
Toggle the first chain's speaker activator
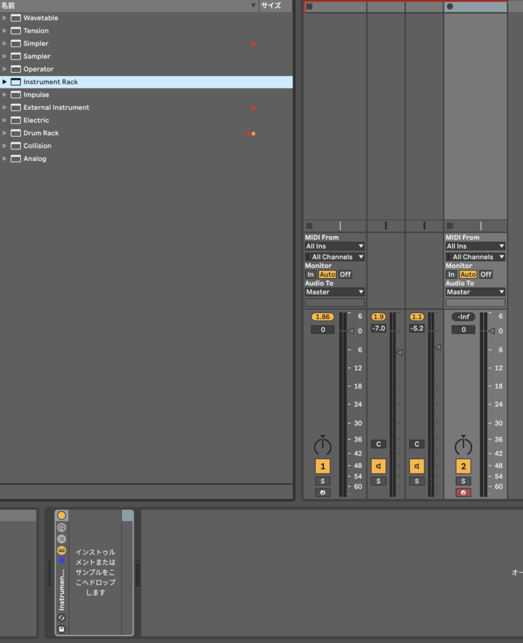click(378, 467)
